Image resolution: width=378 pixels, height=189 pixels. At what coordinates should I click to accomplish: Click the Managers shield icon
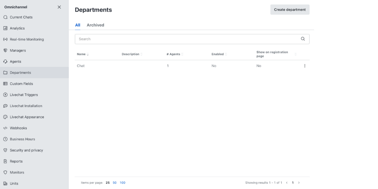pyautogui.click(x=5, y=50)
